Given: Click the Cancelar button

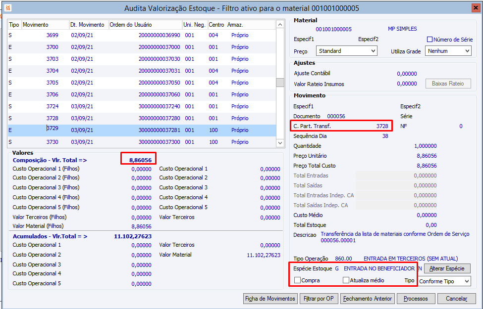Looking at the screenshot, I should [457, 299].
